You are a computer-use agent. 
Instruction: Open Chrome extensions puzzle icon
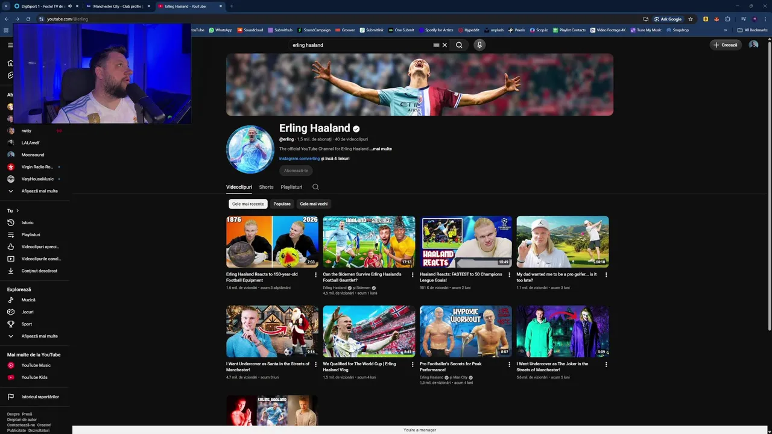point(727,19)
